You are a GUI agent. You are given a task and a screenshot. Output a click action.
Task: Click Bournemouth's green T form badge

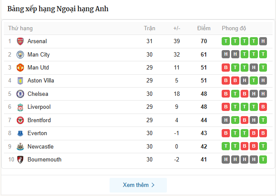click(x=263, y=160)
